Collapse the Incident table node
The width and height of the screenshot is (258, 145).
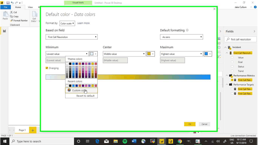[x=225, y=47]
